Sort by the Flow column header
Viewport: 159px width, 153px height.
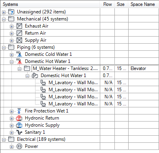[x=107, y=4]
